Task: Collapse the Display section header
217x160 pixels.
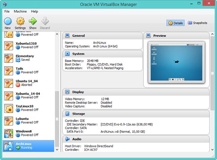Action: (x=136, y=92)
